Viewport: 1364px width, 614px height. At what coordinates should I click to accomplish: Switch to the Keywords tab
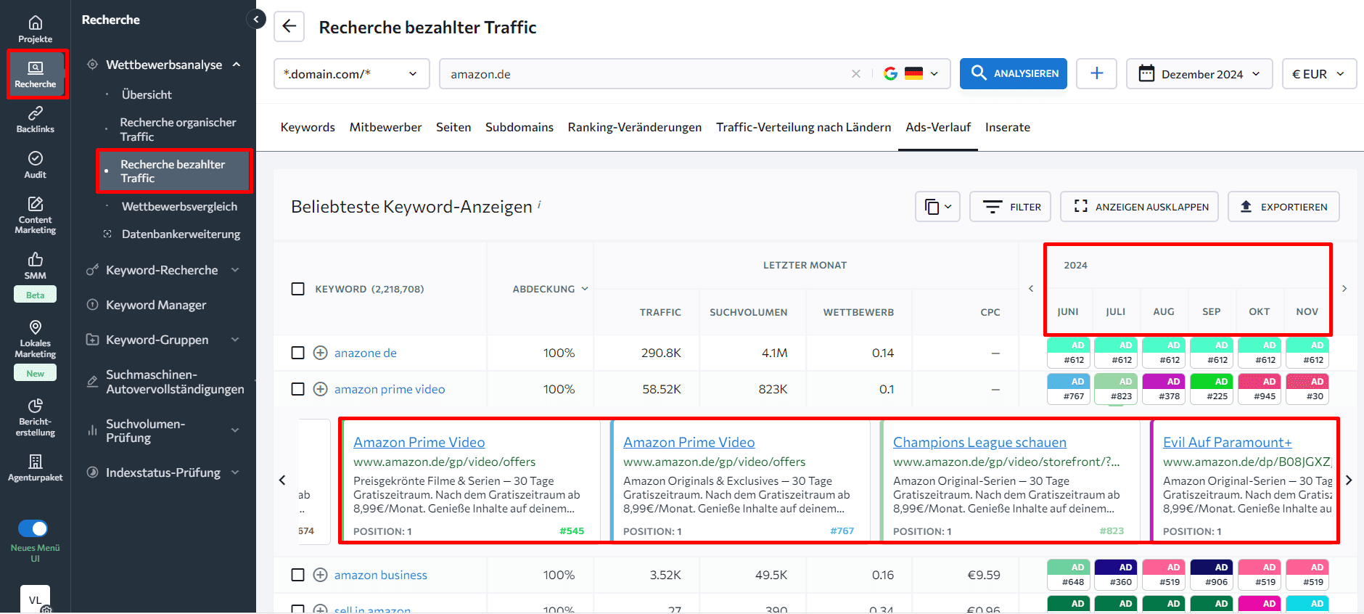(308, 127)
